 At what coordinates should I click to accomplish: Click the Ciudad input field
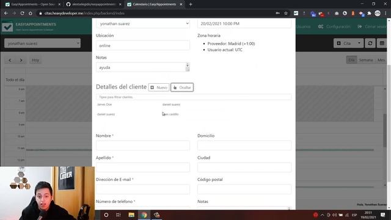(244, 167)
